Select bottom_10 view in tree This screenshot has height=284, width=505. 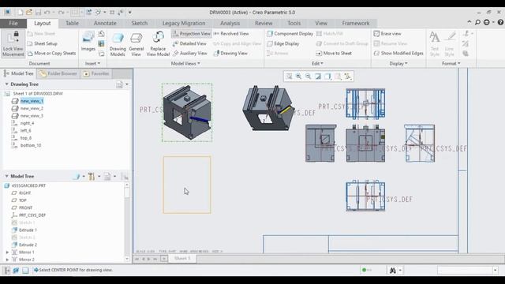point(31,145)
